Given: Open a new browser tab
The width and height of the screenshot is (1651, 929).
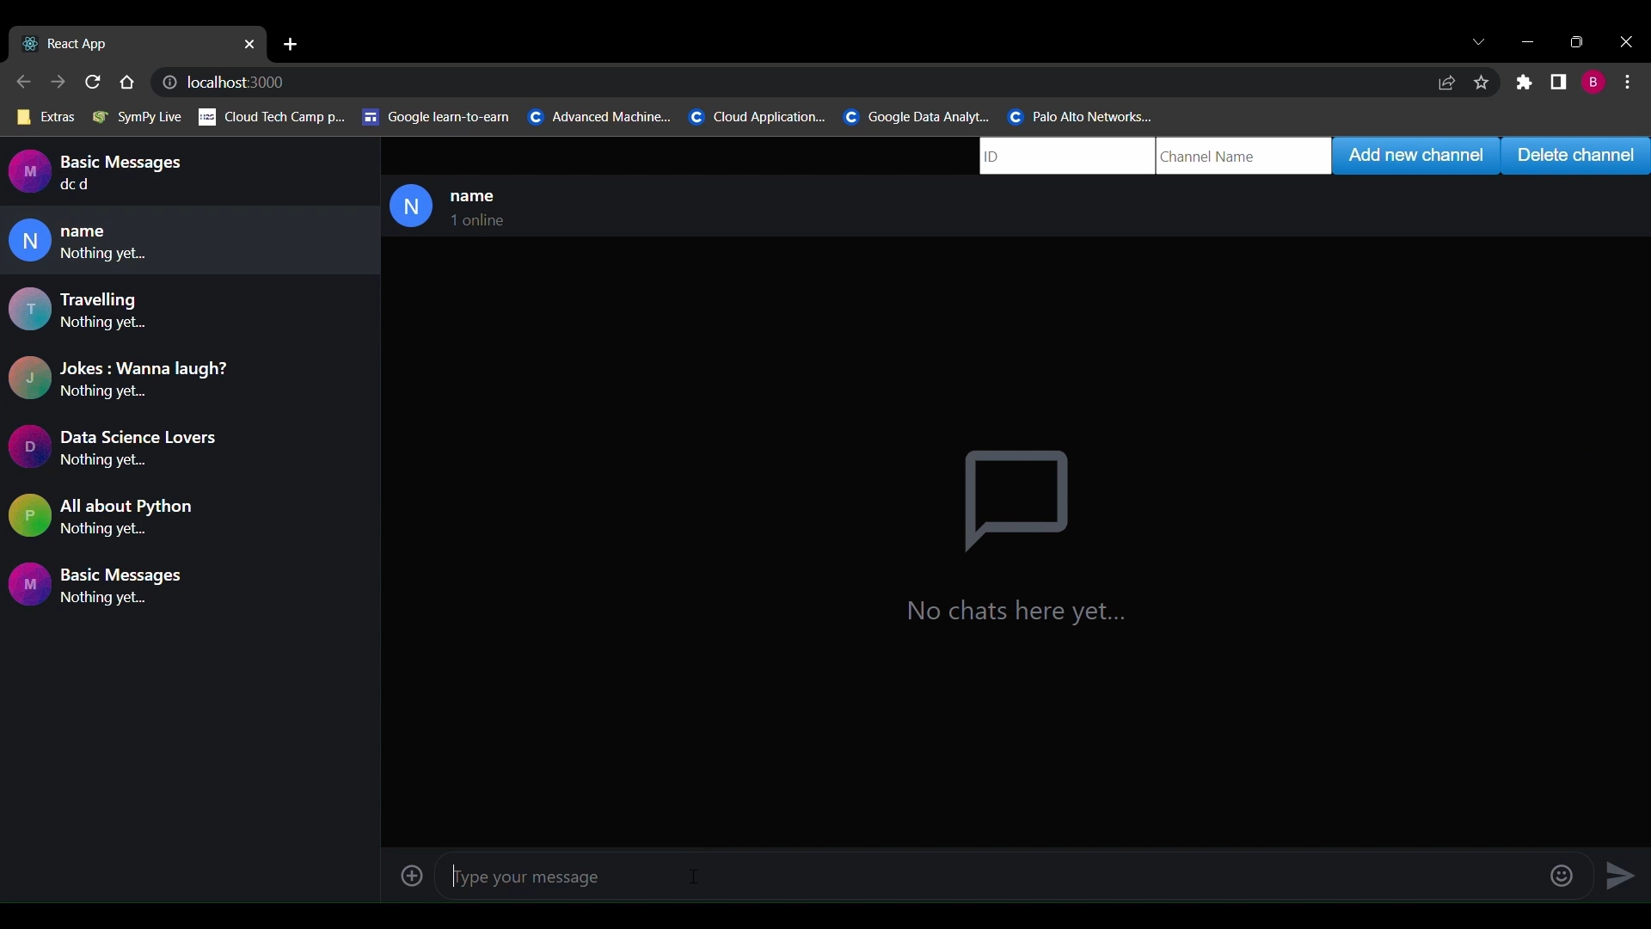Looking at the screenshot, I should [x=292, y=44].
